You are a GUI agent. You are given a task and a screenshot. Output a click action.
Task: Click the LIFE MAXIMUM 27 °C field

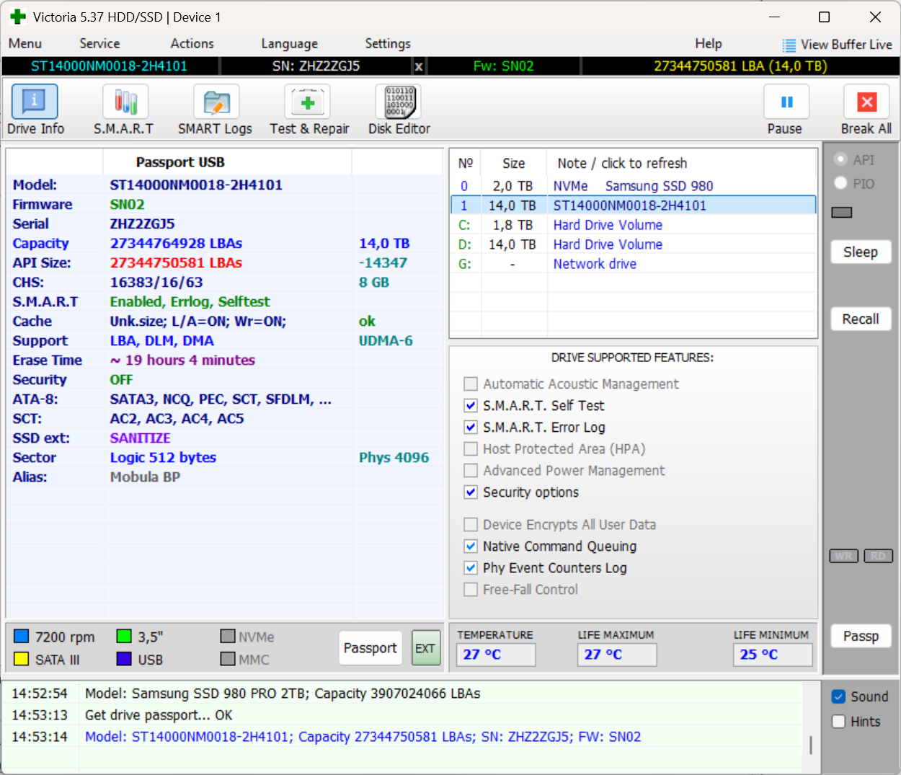coord(617,655)
